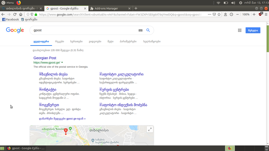The image size is (269, 151).
Task: Open the on-screen keyboard icon in search box
Action: point(141,30)
